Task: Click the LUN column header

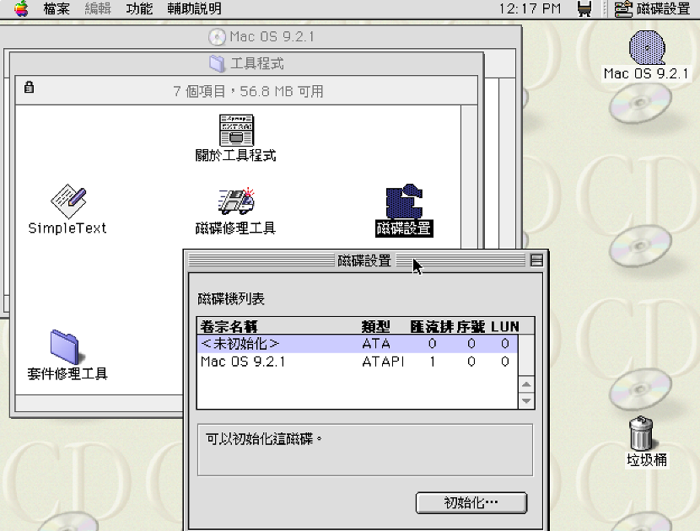Action: pyautogui.click(x=505, y=327)
